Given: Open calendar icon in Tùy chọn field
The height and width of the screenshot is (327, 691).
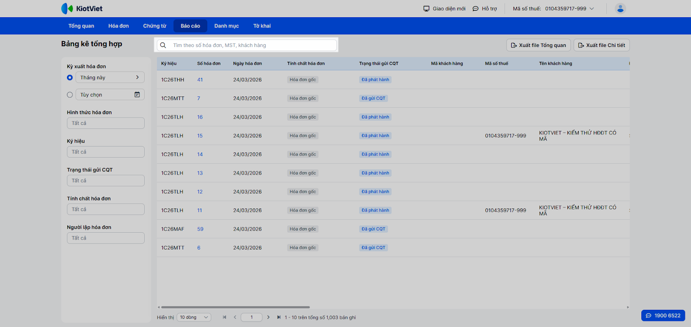Looking at the screenshot, I should tap(137, 95).
